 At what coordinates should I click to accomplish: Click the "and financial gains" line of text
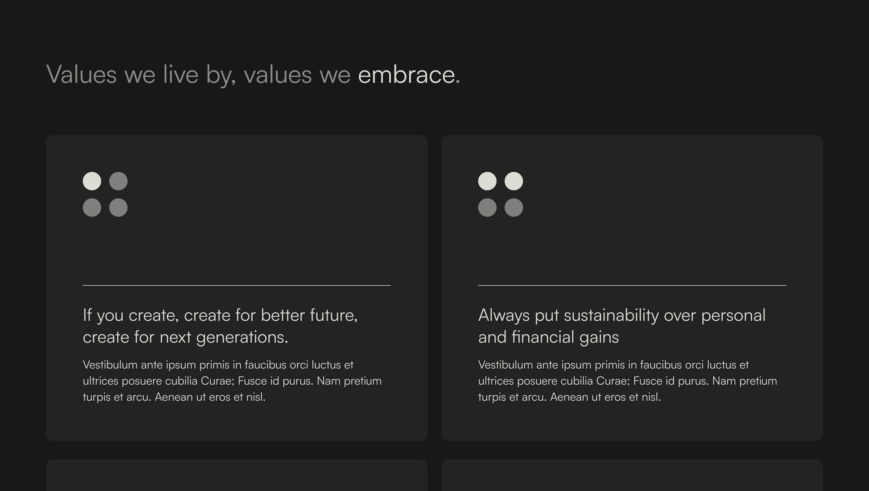[549, 337]
